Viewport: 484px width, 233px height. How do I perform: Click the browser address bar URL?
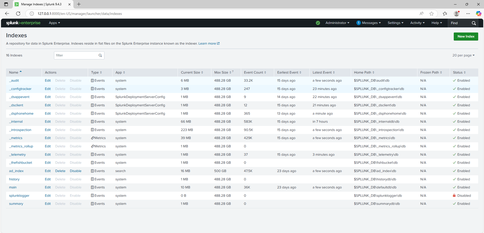click(x=80, y=14)
